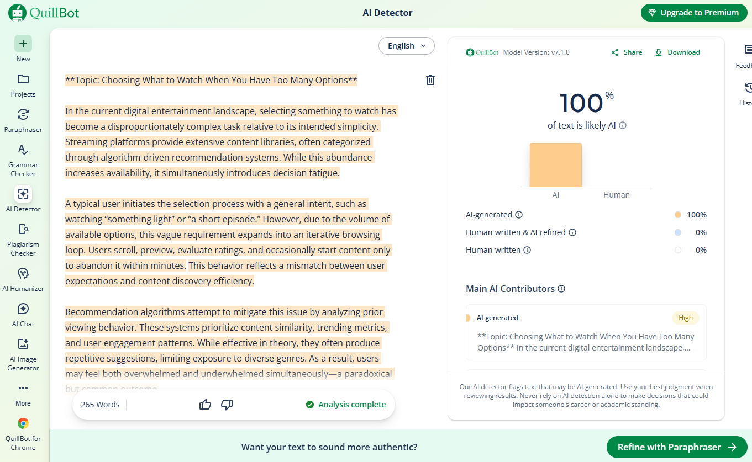752x462 pixels.
Task: Delete the text with trash icon
Action: 430,80
